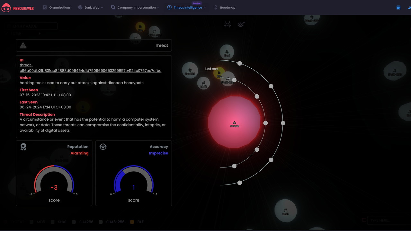Toggle the FILE legend checkbox
Screen dimensions: 411x231
(132, 222)
